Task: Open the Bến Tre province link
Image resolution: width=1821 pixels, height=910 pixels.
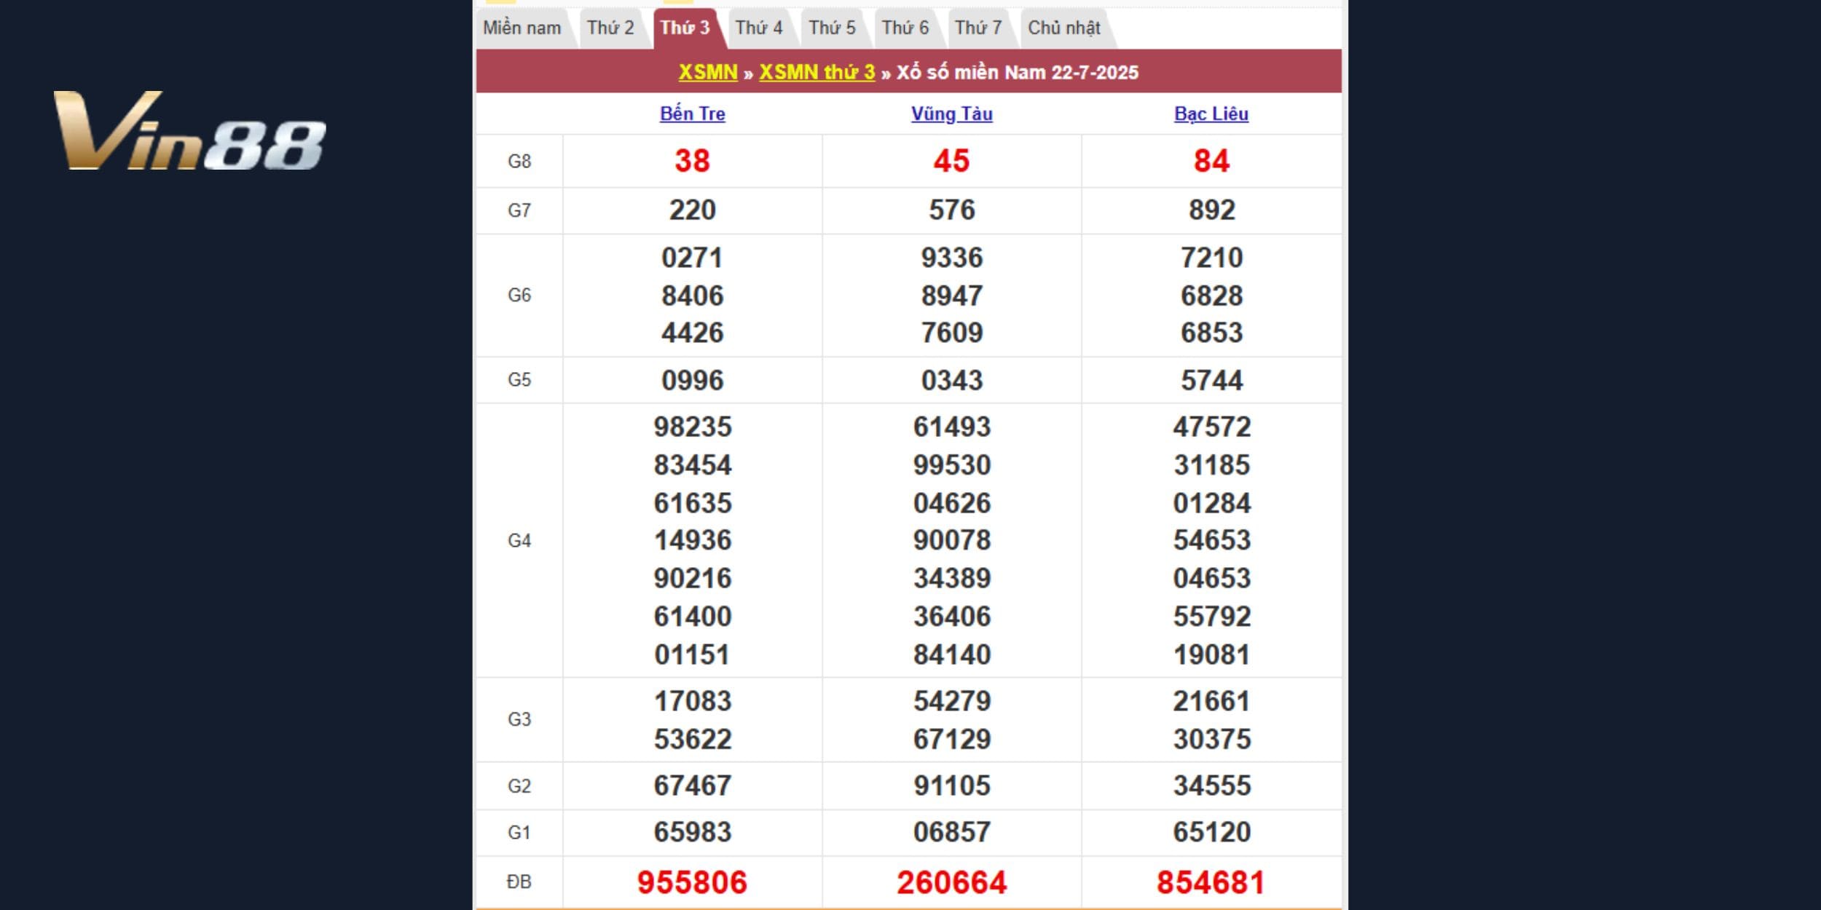Action: coord(692,114)
